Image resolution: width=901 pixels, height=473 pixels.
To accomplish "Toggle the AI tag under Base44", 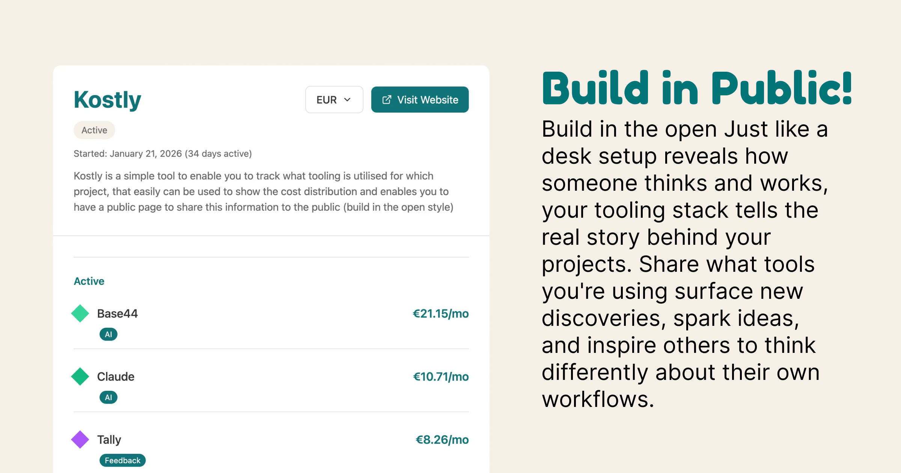I will [108, 334].
